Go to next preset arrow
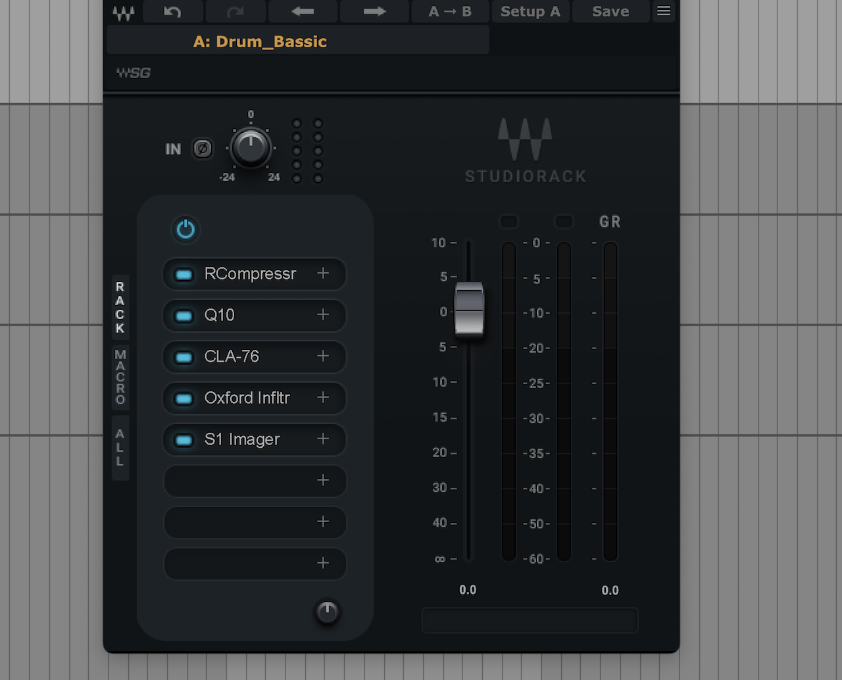The width and height of the screenshot is (842, 680). pyautogui.click(x=374, y=11)
